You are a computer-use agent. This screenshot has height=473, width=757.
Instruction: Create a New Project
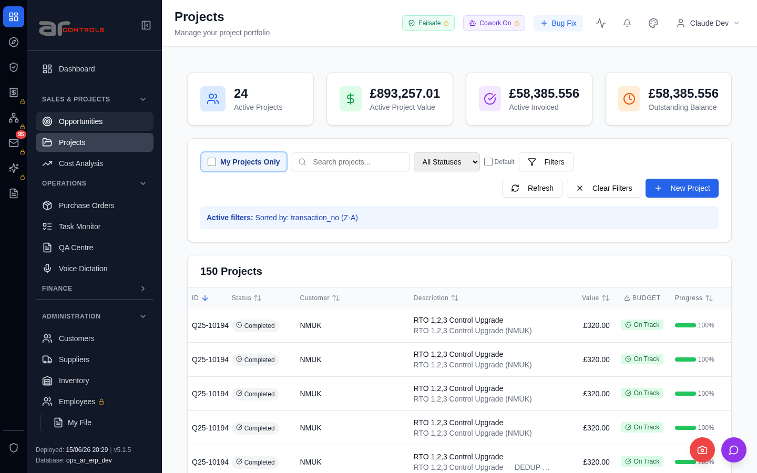682,188
